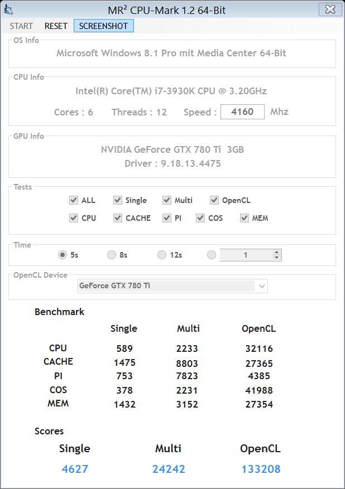
Task: Toggle the ALL tests checkbox
Action: (x=74, y=200)
